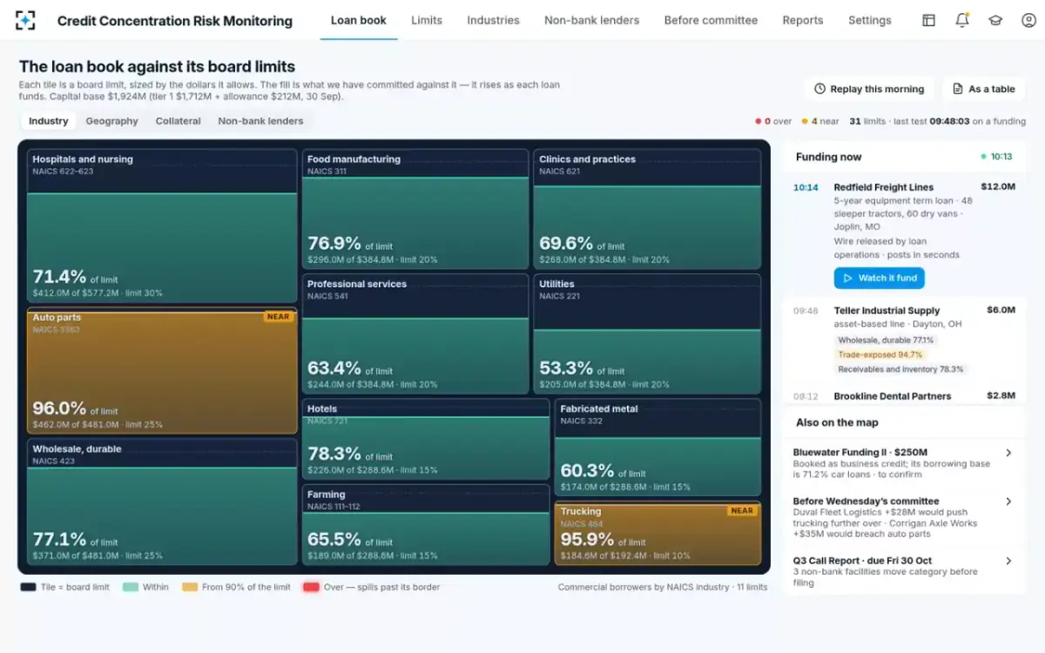Click Tile = board limit swatch
The height and width of the screenshot is (653, 1045).
click(x=28, y=588)
